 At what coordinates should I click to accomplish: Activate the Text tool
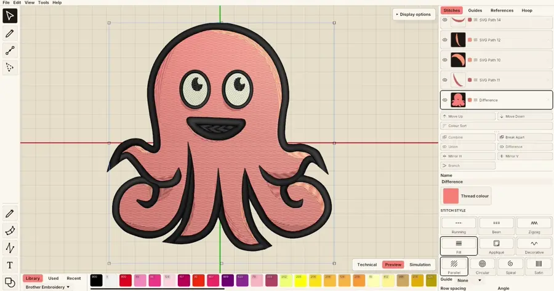pos(10,265)
